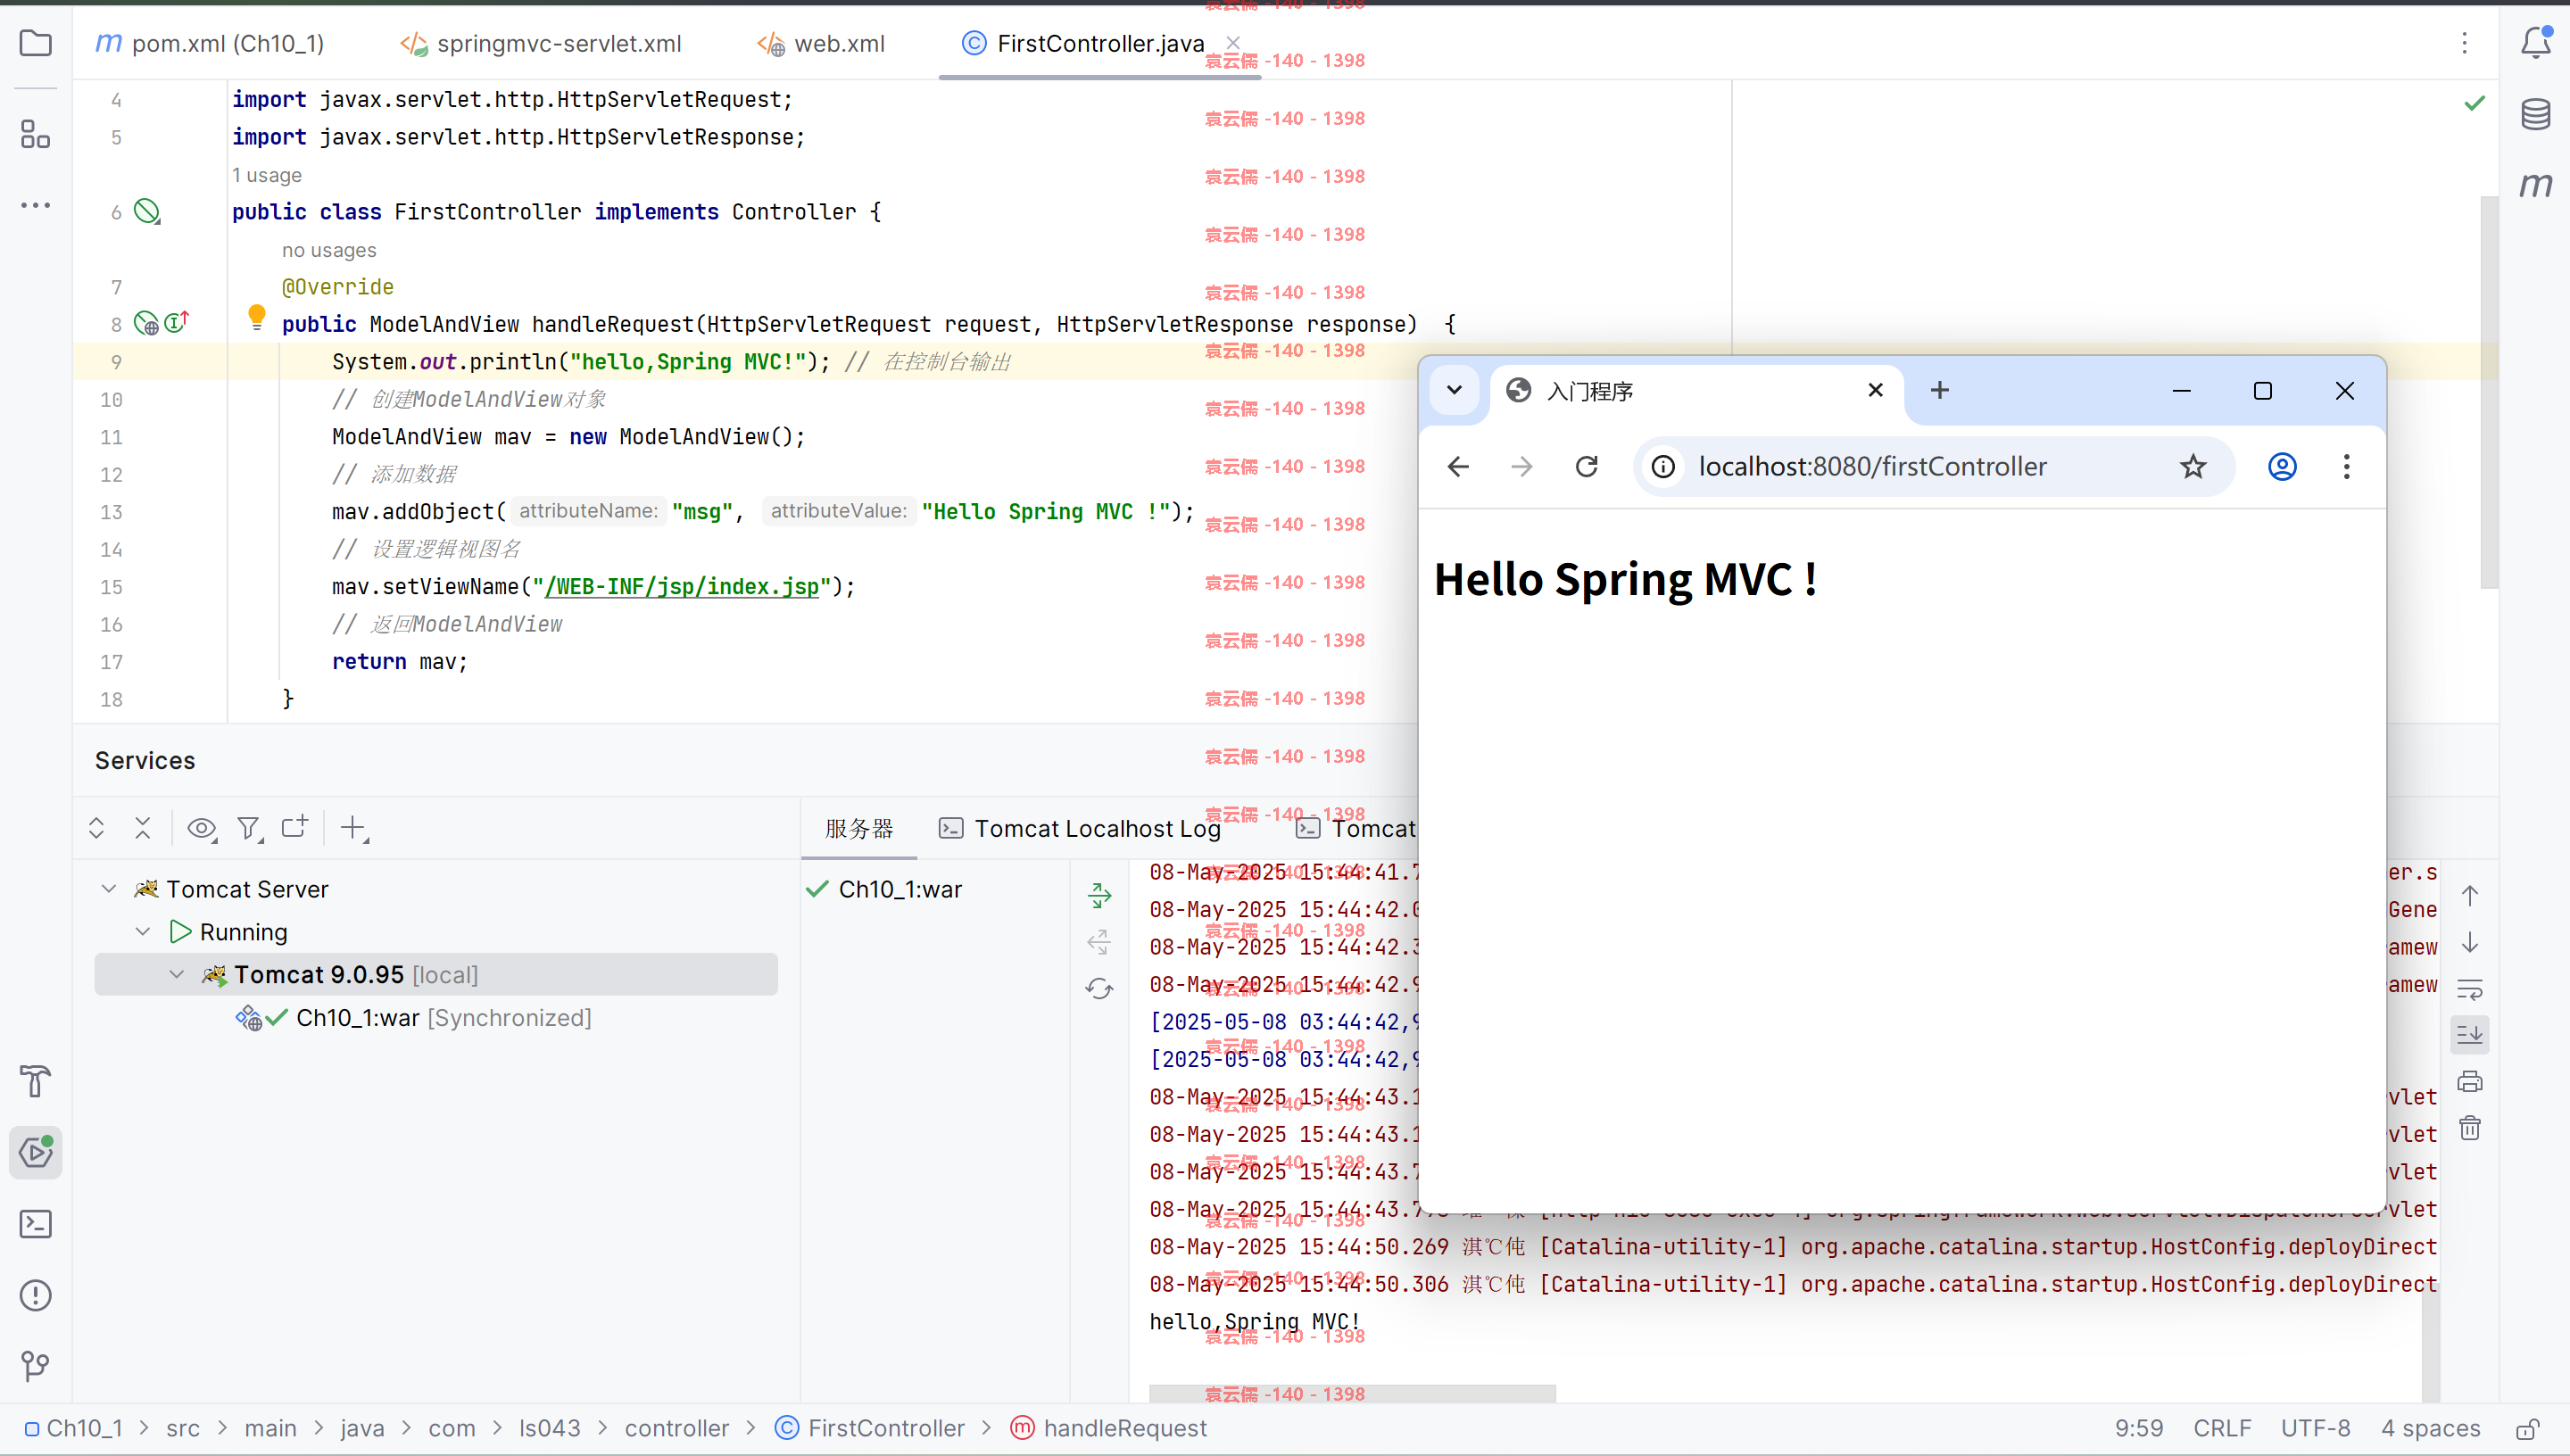Image resolution: width=2570 pixels, height=1456 pixels.
Task: Open the Structure tool window icon
Action: (x=36, y=134)
